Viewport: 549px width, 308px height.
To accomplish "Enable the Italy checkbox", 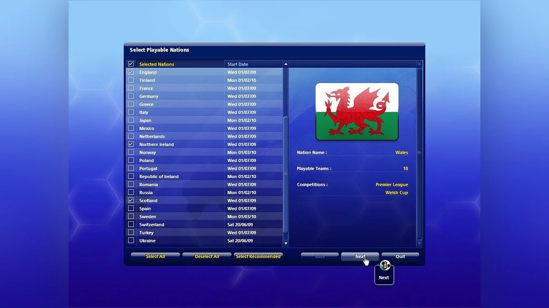I will point(131,112).
